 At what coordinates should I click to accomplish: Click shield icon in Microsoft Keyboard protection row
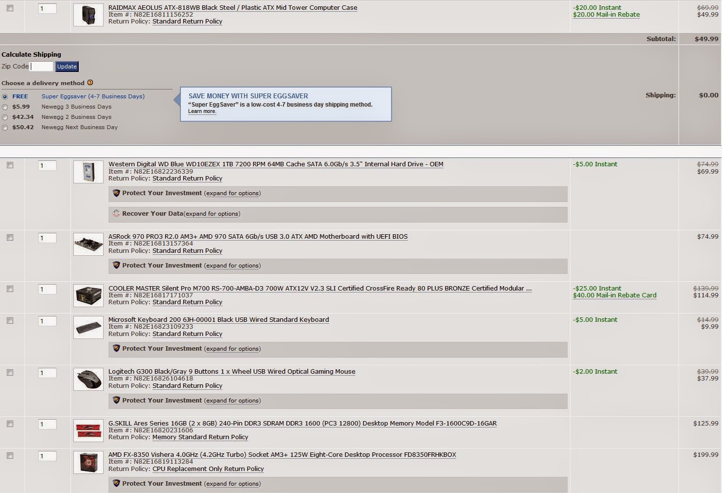(116, 349)
